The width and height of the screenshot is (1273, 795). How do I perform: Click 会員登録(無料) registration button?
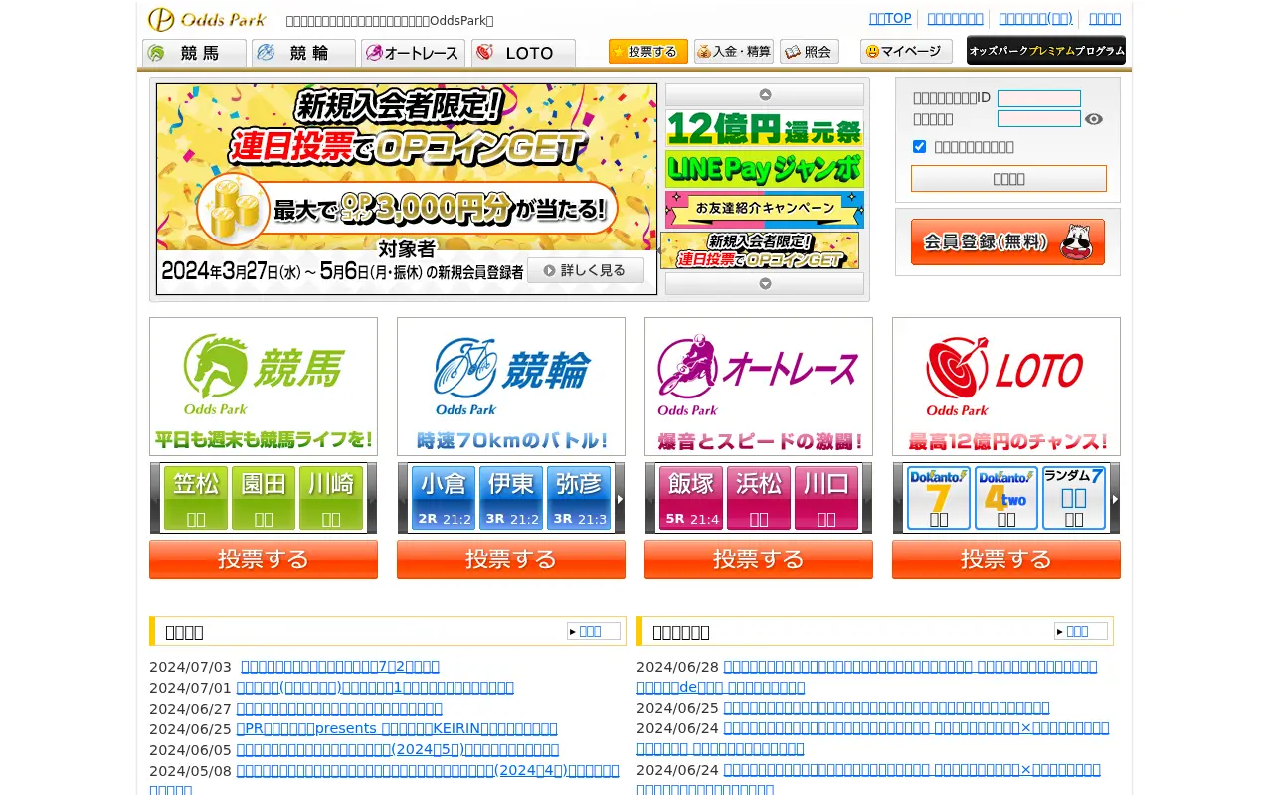tap(1007, 241)
